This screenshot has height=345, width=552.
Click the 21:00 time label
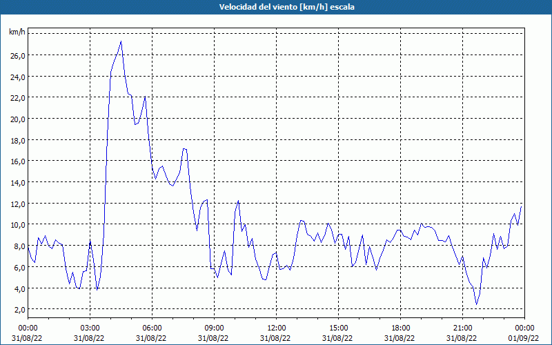462,328
